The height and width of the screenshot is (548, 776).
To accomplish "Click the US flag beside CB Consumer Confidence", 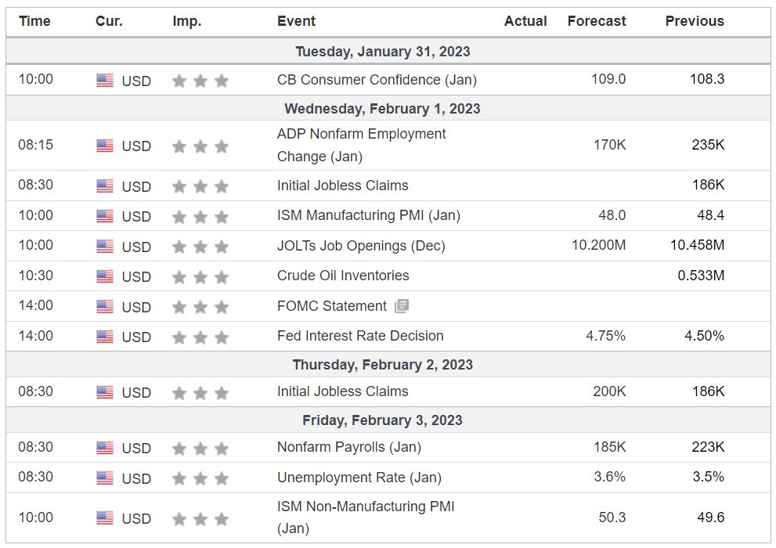I will 105,80.
